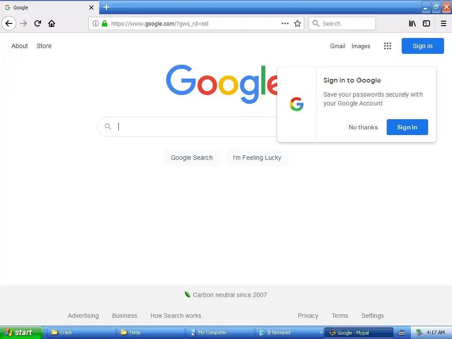Open Gmail link
The image size is (452, 339).
click(338, 46)
